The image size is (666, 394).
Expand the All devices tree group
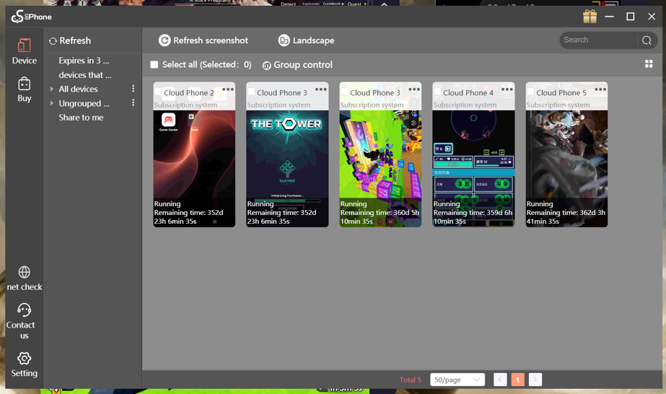tap(52, 89)
